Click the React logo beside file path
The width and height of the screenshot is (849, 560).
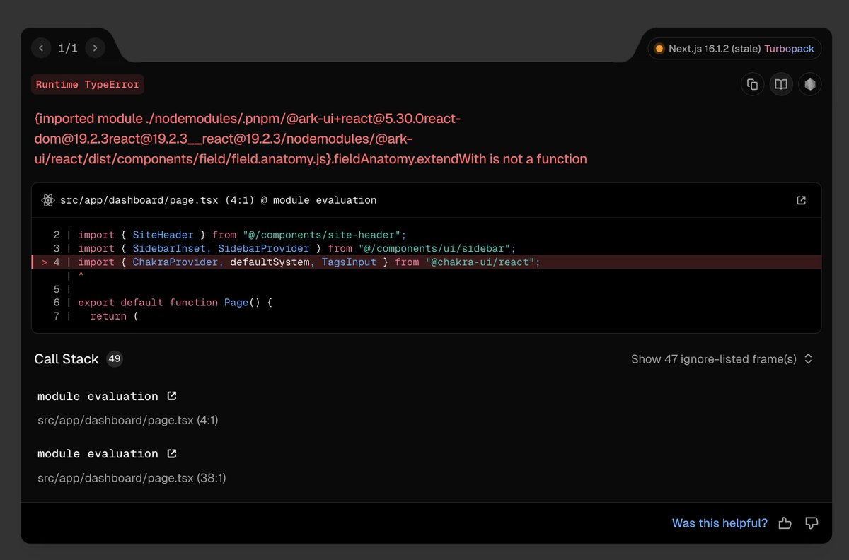(x=48, y=200)
